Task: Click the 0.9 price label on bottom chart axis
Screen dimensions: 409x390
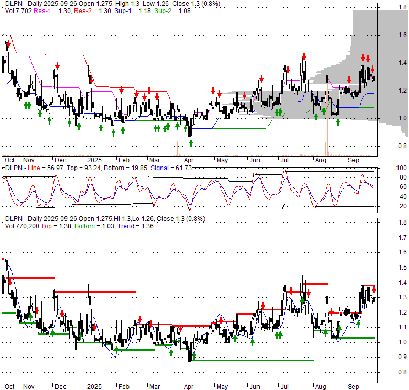Action: tap(402, 357)
